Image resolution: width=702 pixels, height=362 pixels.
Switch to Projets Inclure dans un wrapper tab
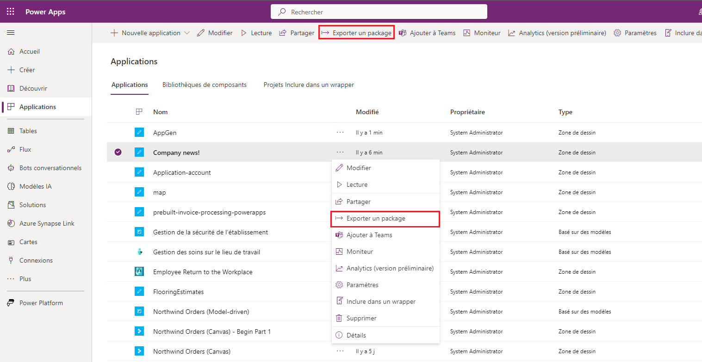309,85
